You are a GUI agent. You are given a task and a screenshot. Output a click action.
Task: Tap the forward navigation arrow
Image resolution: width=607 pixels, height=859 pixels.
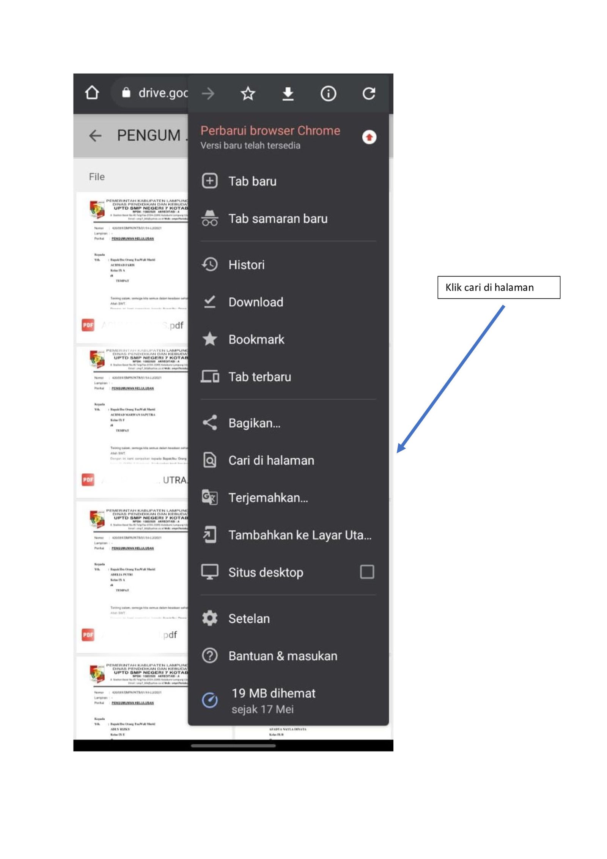(208, 93)
